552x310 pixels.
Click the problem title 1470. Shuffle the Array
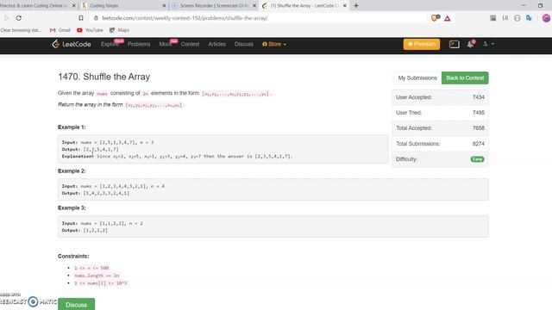pyautogui.click(x=104, y=77)
